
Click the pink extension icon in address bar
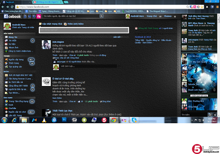coord(195,7)
